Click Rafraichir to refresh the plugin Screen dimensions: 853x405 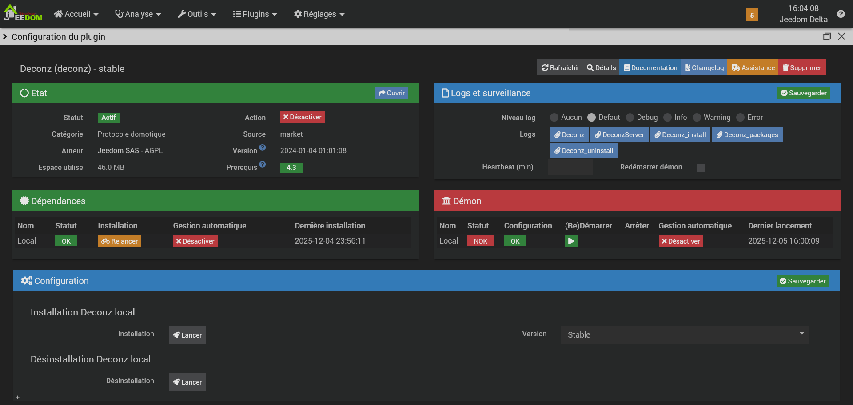coord(560,67)
